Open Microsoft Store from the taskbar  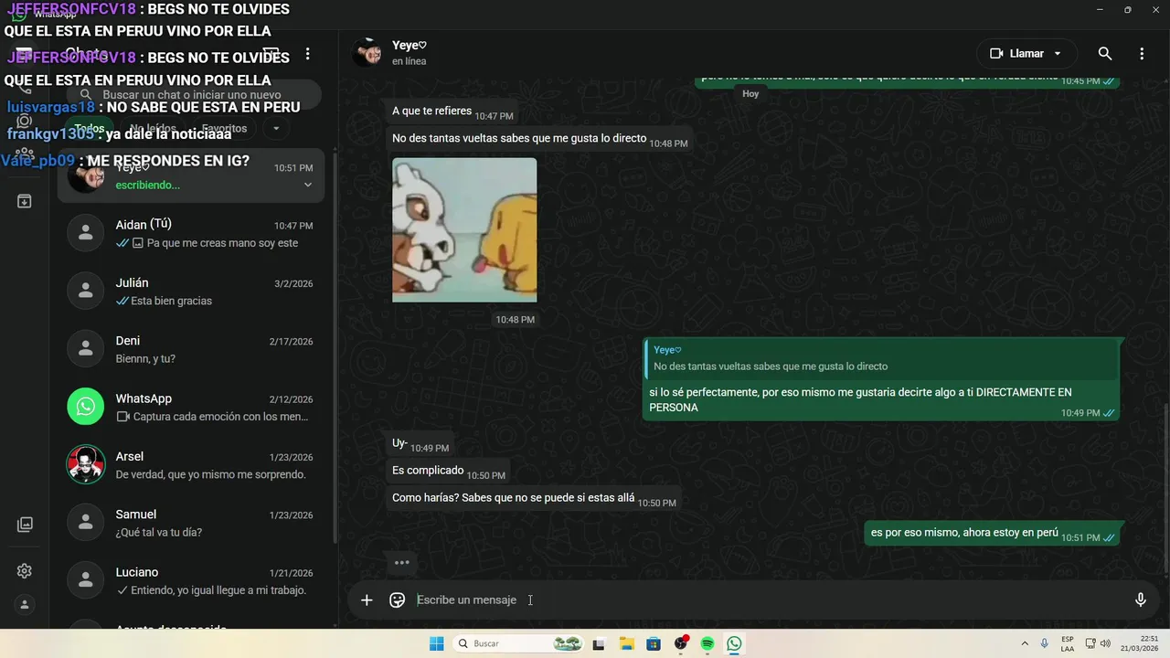(654, 644)
